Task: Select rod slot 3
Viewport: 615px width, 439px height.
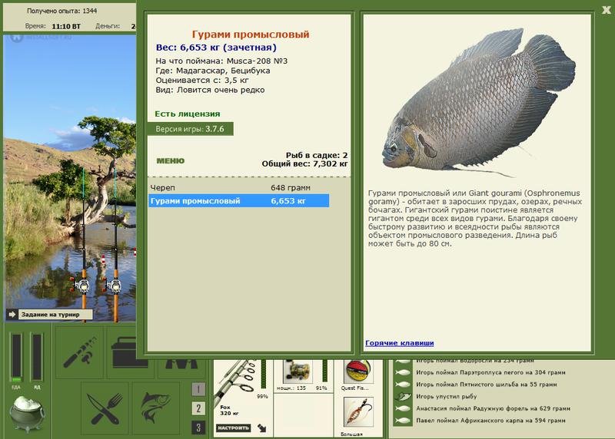Action: (x=198, y=427)
